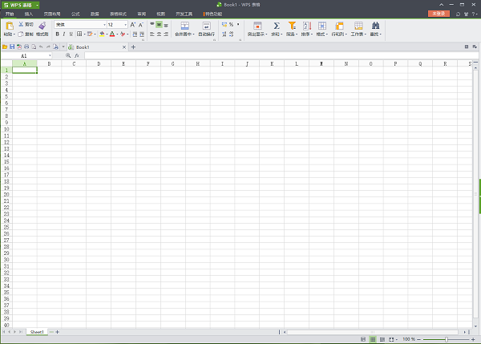This screenshot has width=481, height=344.
Task: Click the Print Preview icon in quick toolbar
Action: [34, 47]
